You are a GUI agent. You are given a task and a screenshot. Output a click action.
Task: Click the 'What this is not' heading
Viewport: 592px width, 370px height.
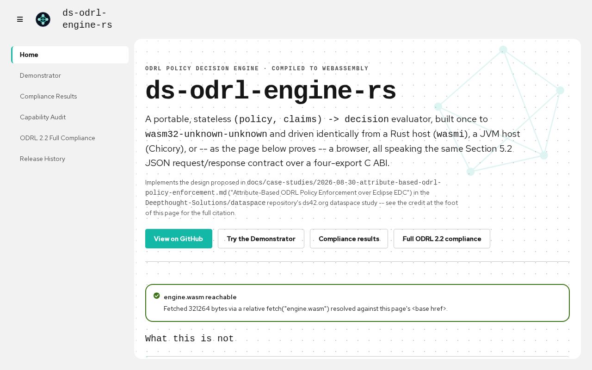coord(190,339)
